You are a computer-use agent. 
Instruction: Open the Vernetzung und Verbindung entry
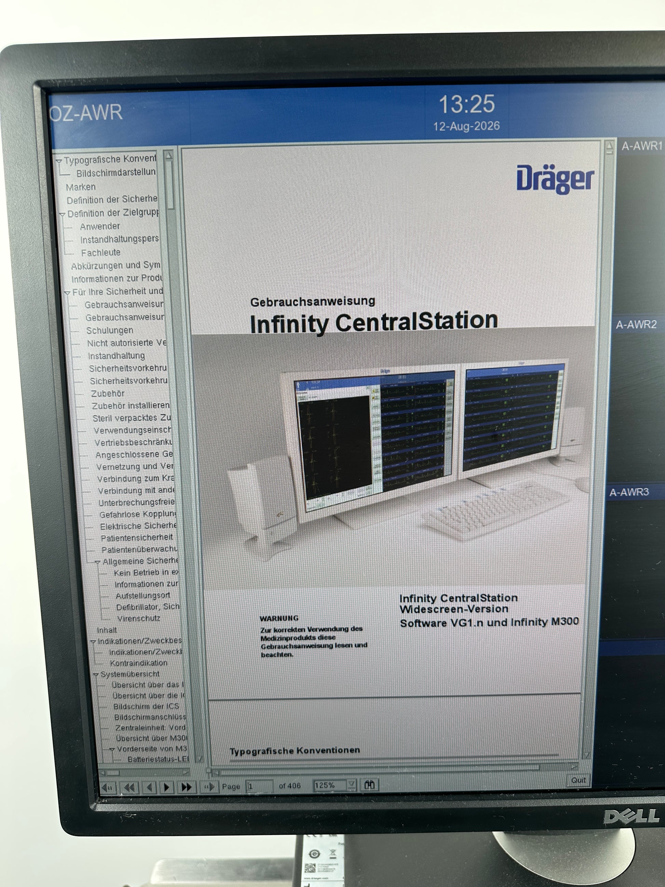pos(135,467)
